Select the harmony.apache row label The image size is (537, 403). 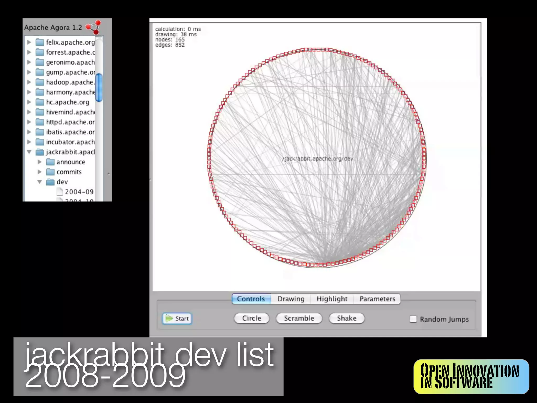click(x=71, y=92)
